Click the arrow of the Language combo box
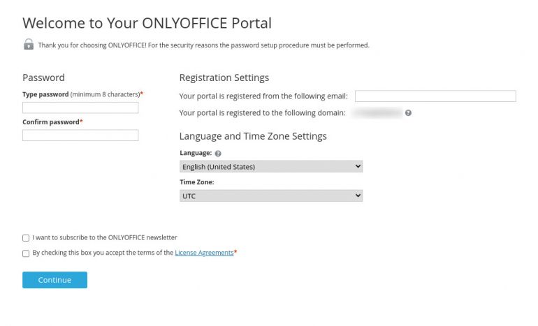 point(358,167)
